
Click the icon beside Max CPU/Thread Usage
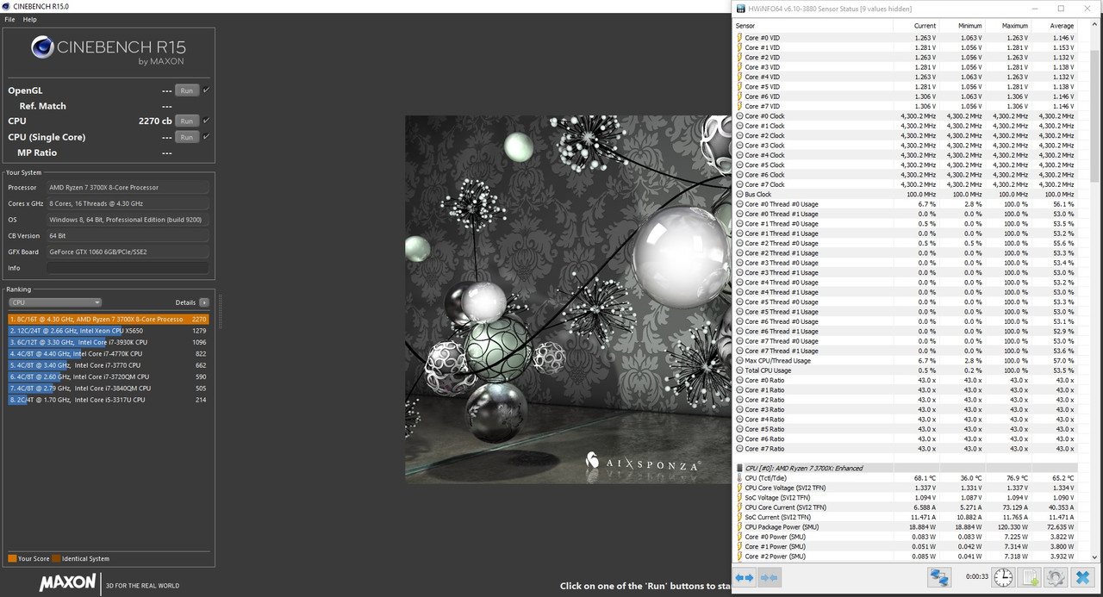[x=740, y=361]
